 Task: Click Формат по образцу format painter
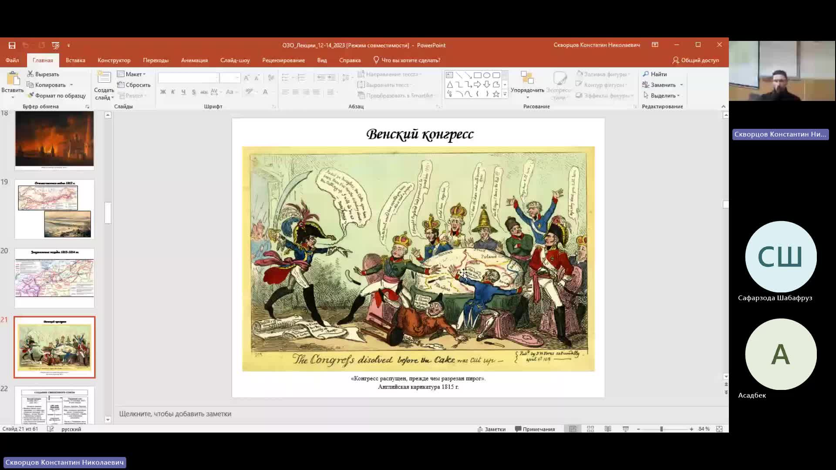click(x=57, y=95)
